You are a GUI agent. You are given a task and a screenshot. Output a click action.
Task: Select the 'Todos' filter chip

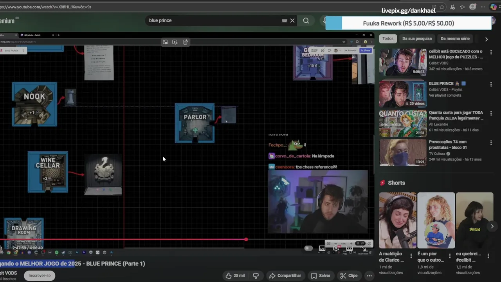[x=388, y=38]
